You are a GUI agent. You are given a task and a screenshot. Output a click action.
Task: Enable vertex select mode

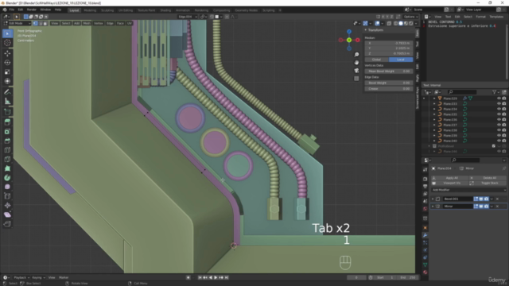35,23
